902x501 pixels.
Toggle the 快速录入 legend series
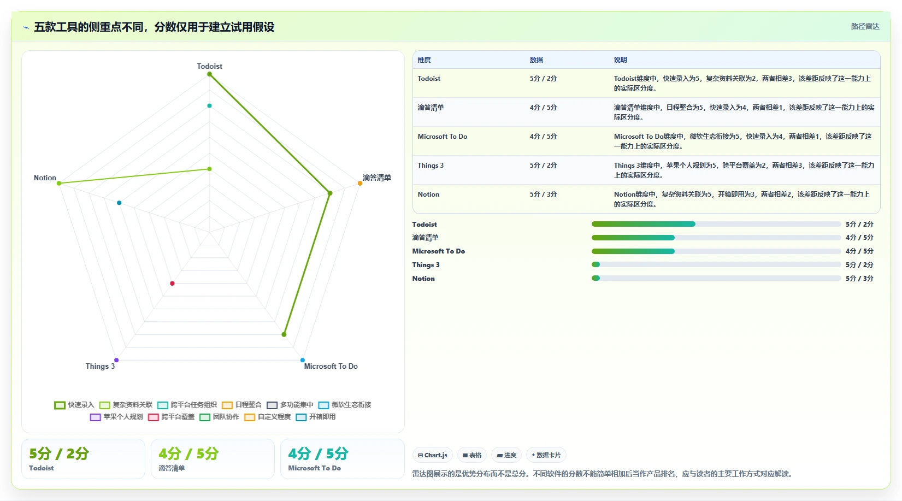coord(74,405)
